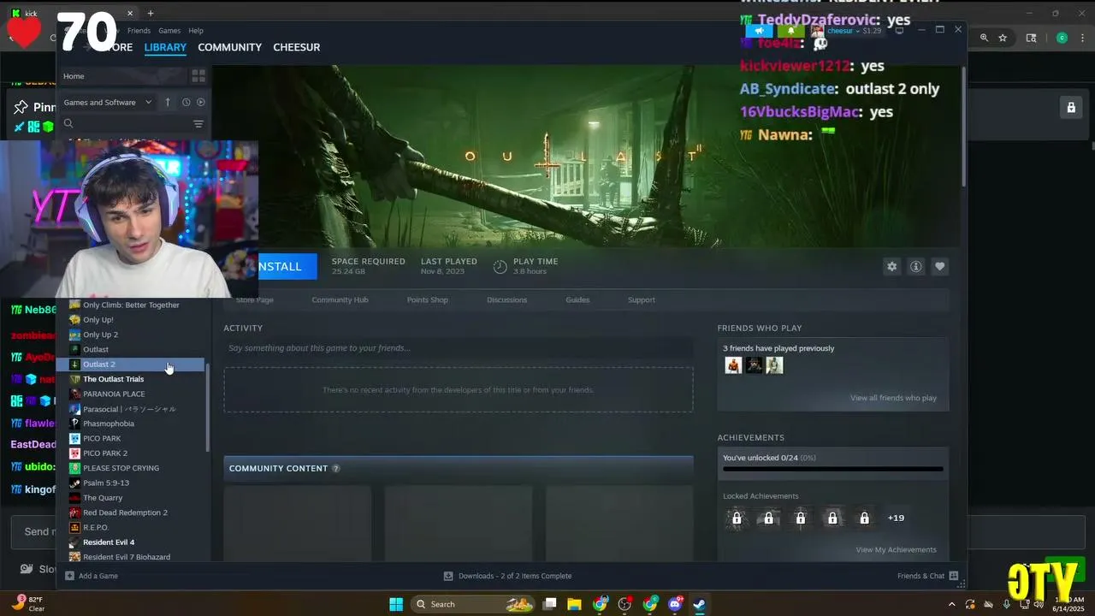Viewport: 1095px width, 616px height.
Task: Open the CHEESUR profile tab
Action: (x=297, y=47)
